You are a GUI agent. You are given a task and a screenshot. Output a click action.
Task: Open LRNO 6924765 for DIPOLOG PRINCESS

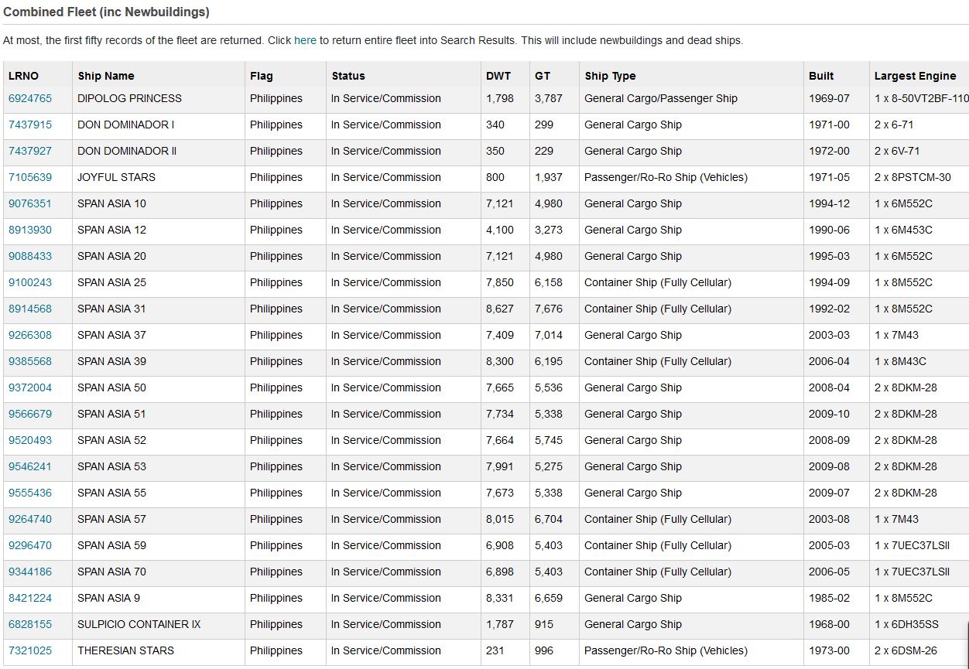[30, 98]
